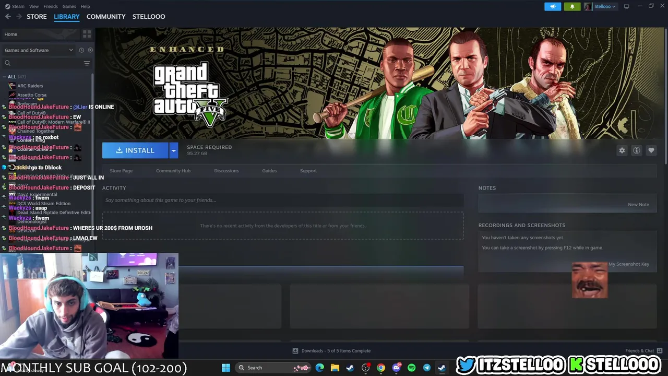Image resolution: width=668 pixels, height=376 pixels.
Task: Select ARC Raiders in the library list
Action: 30,86
